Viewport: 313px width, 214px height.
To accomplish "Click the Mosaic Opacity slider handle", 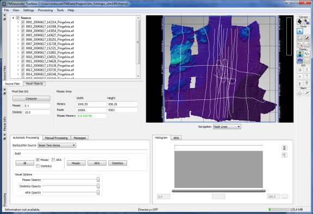I will coord(98,179).
